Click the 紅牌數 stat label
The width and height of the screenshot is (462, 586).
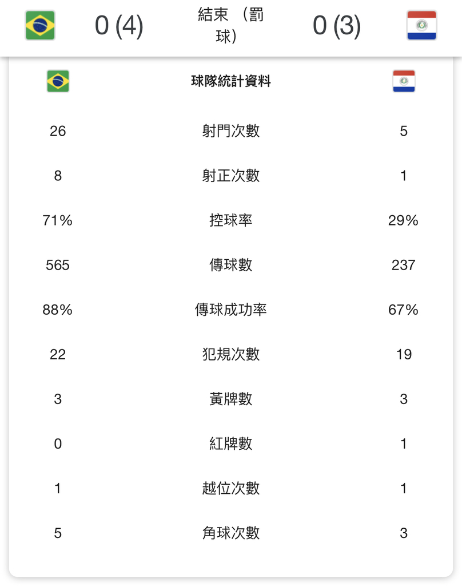(231, 444)
